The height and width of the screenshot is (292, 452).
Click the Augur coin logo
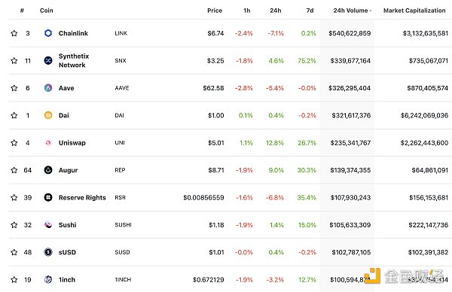[48, 170]
